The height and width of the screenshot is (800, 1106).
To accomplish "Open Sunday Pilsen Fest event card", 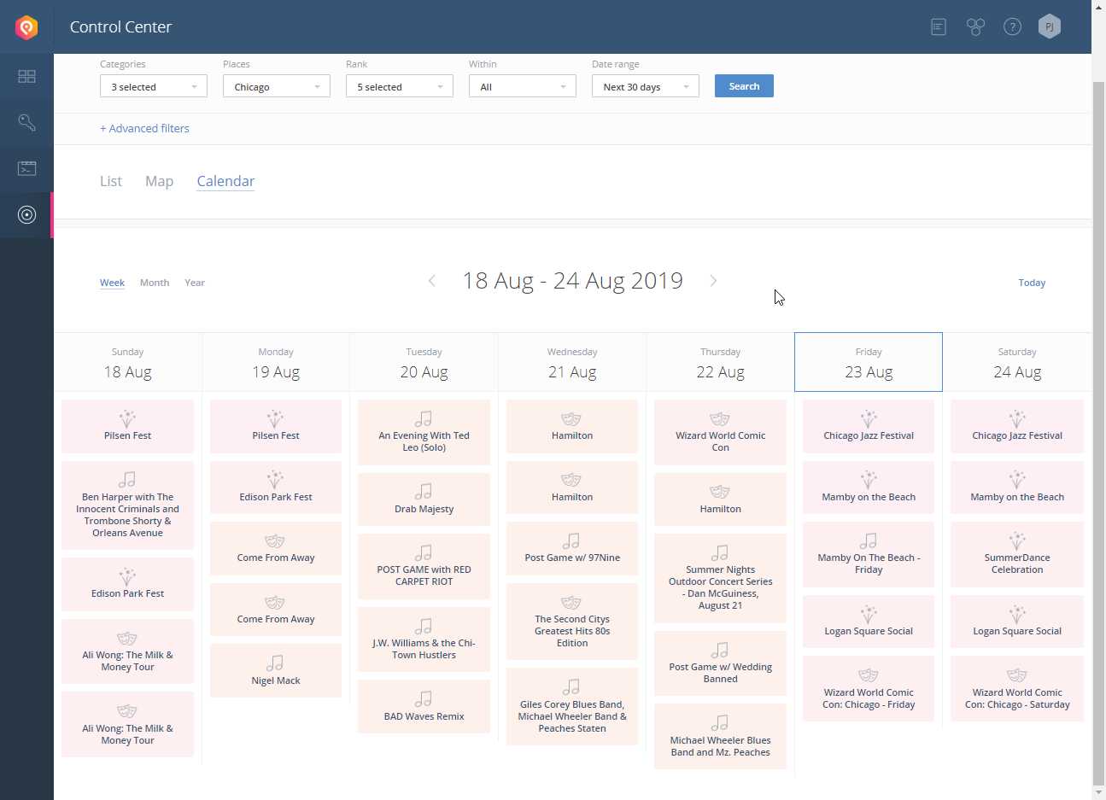I will click(128, 426).
